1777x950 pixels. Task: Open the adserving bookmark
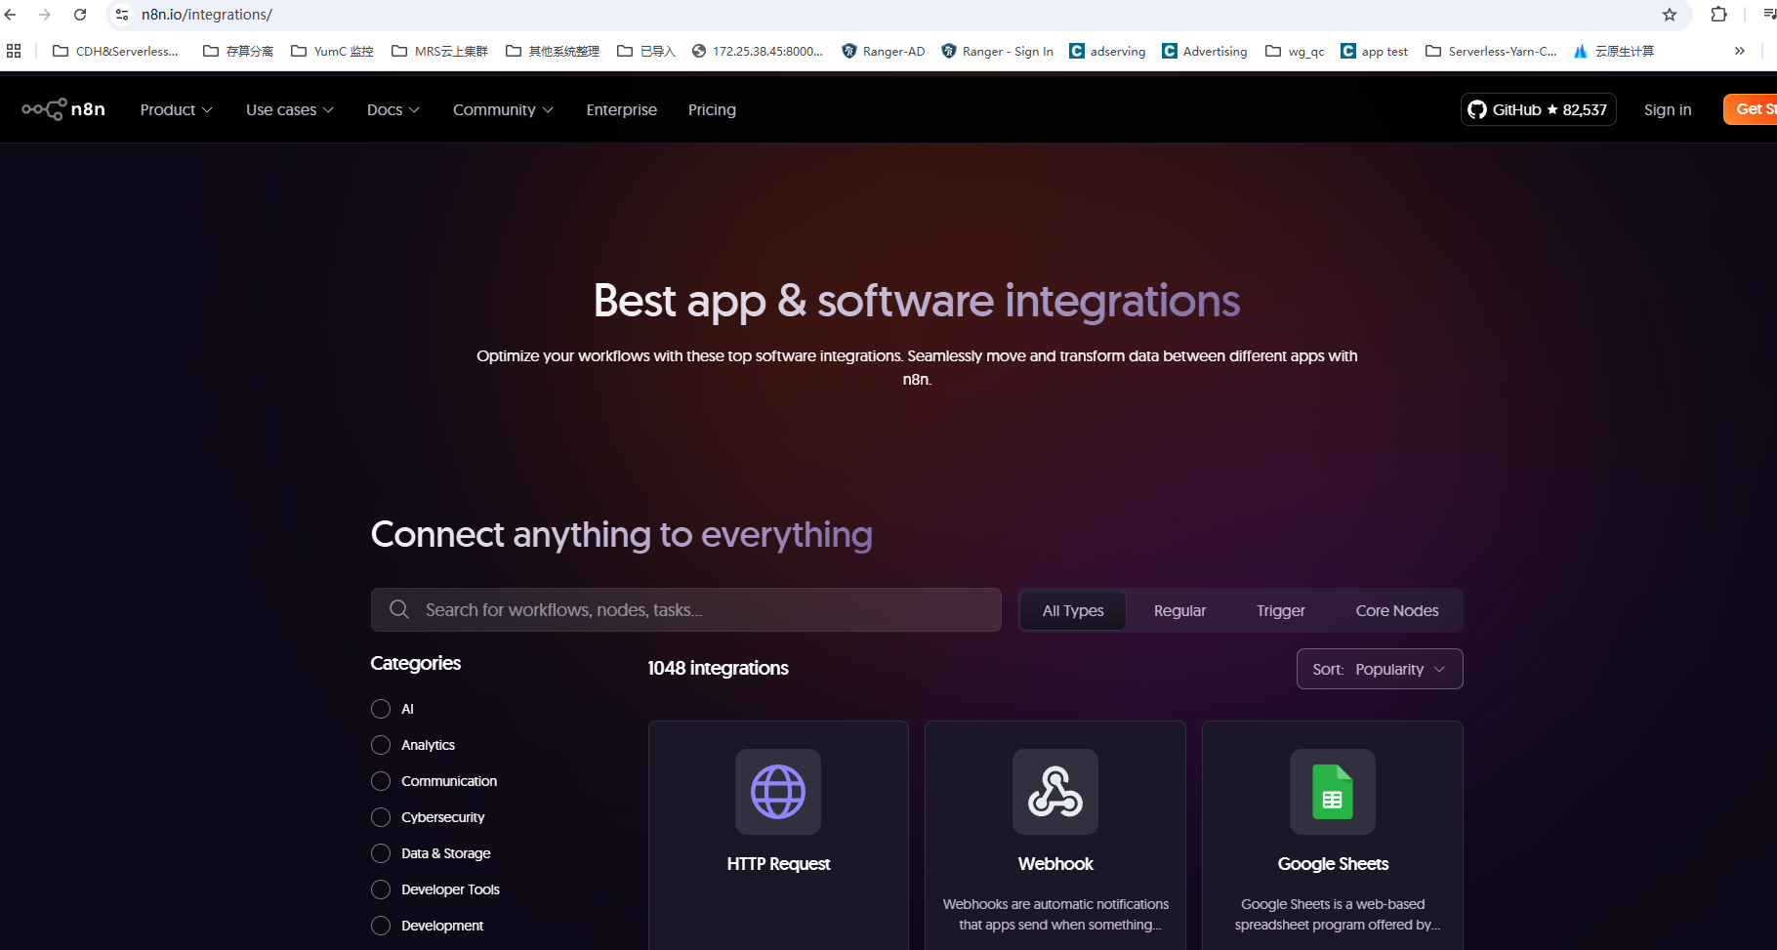pos(1107,51)
